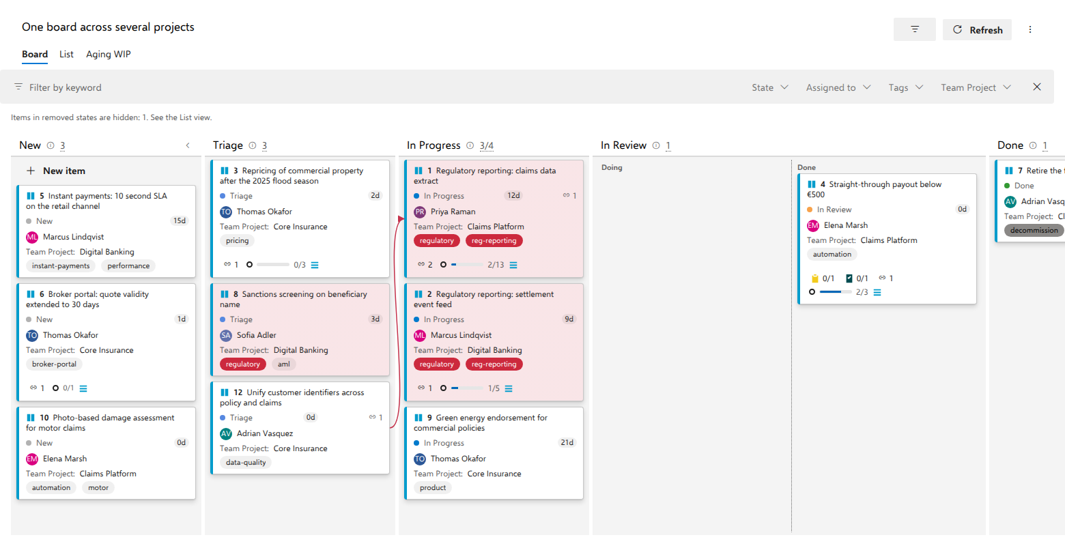
Task: Click the info icon beside Triage column
Action: [253, 145]
